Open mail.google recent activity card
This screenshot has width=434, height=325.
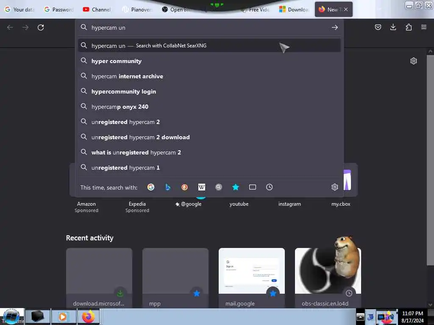[252, 278]
